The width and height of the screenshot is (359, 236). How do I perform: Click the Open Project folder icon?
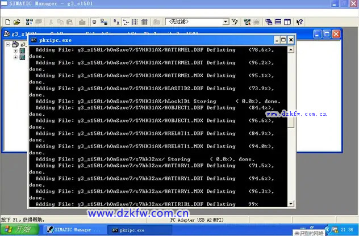(16, 22)
